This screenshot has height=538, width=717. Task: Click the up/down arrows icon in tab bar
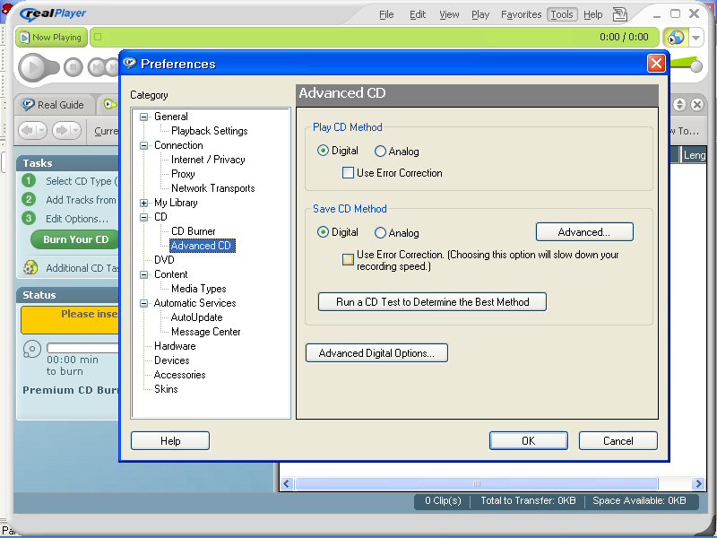pos(679,105)
